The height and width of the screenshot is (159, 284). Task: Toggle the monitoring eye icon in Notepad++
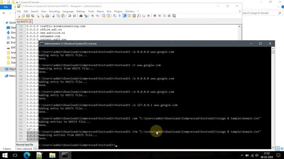[148, 16]
